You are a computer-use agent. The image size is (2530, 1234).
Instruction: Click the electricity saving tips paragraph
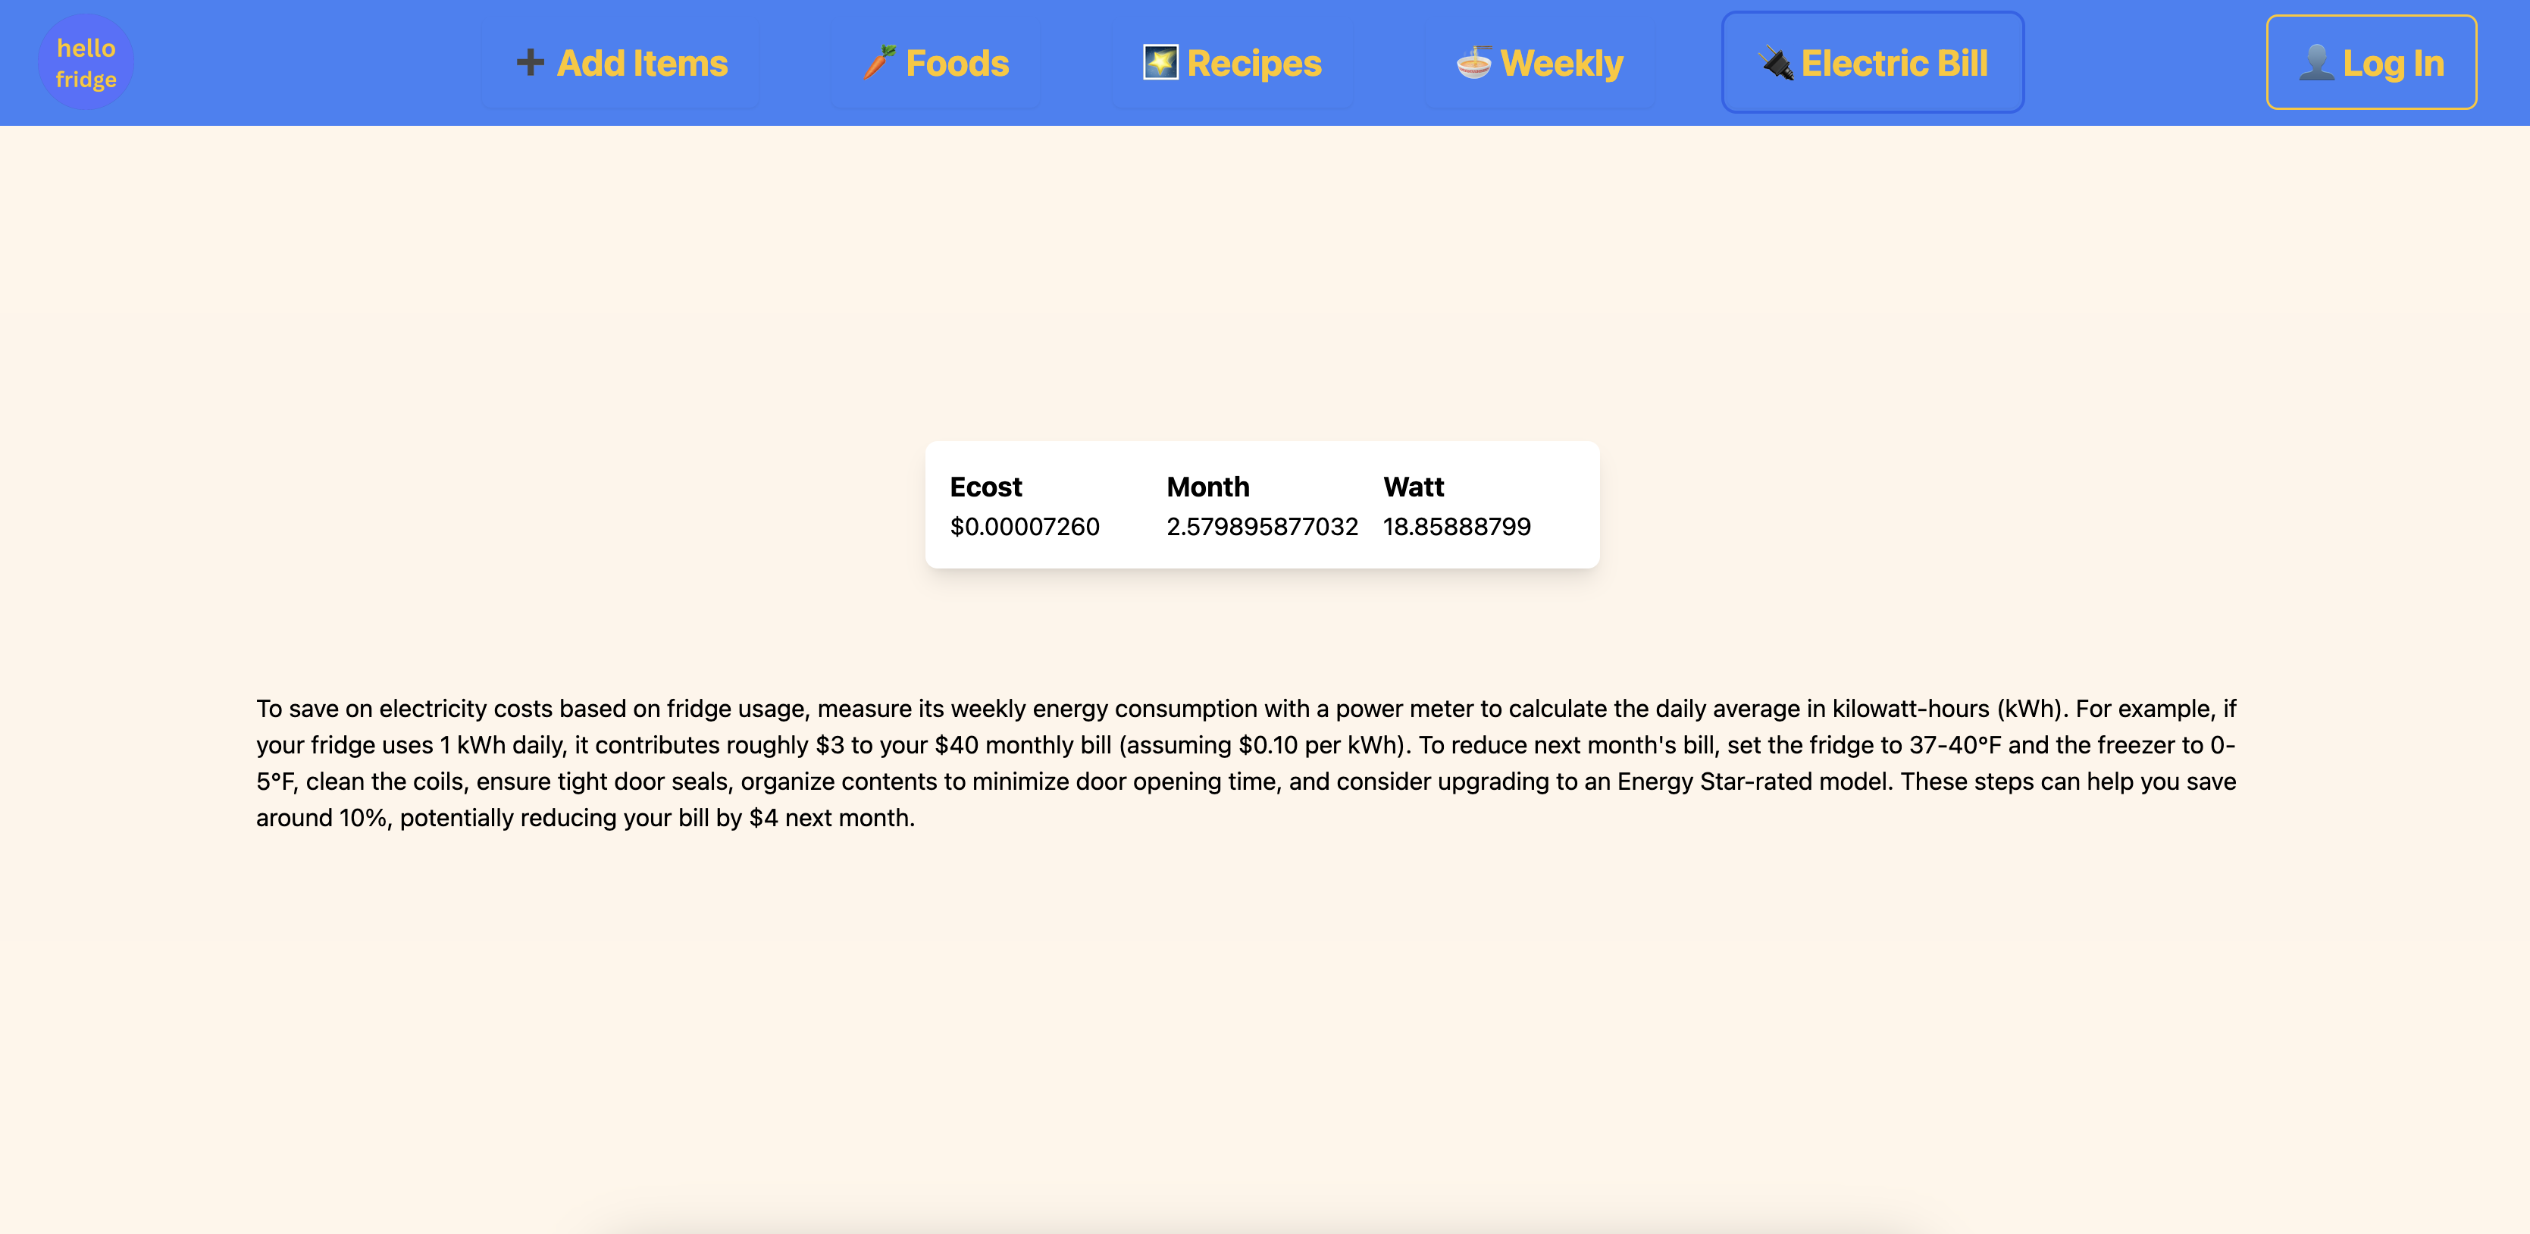pos(1245,763)
